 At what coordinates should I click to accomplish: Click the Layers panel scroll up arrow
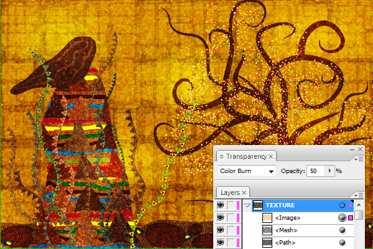pos(359,205)
